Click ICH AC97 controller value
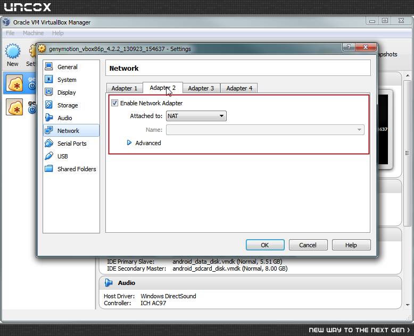This screenshot has height=336, width=414. (x=153, y=303)
